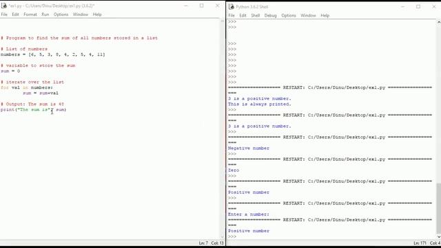The height and width of the screenshot is (248, 441).
Task: Click the 'numbers = [6, 5, 3...' code line
Action: 53,54
